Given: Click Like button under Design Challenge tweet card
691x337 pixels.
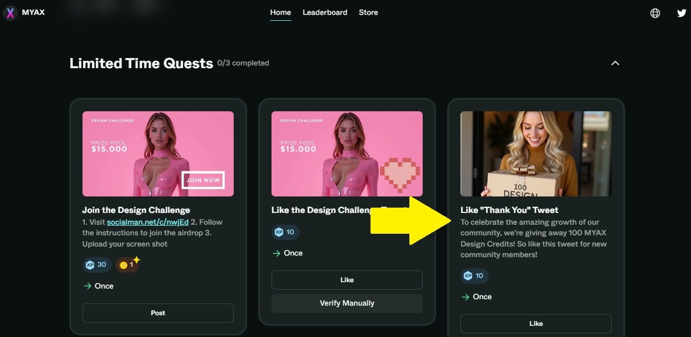Looking at the screenshot, I should [x=347, y=280].
